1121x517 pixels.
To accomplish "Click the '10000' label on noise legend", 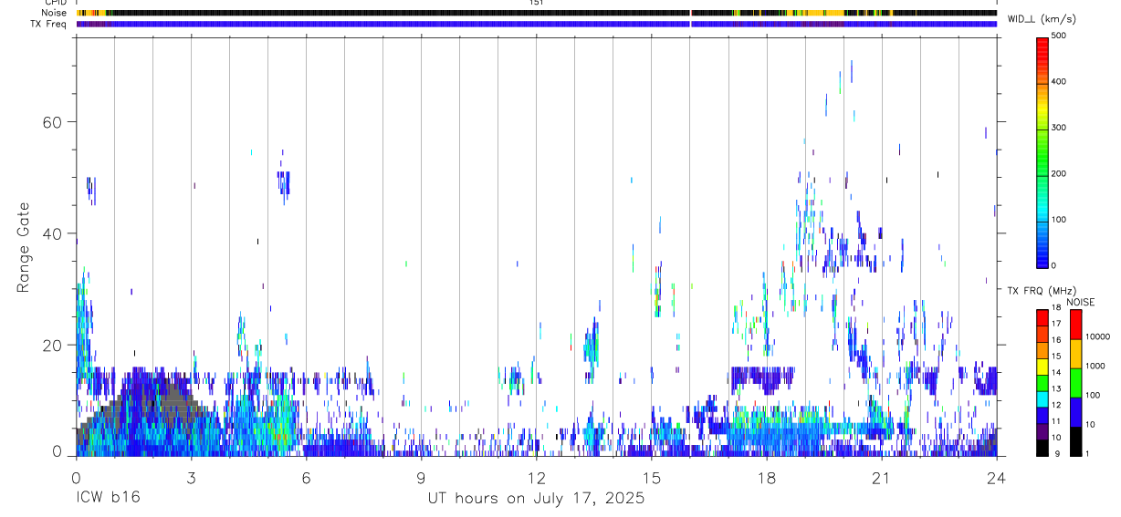I will coord(1096,336).
